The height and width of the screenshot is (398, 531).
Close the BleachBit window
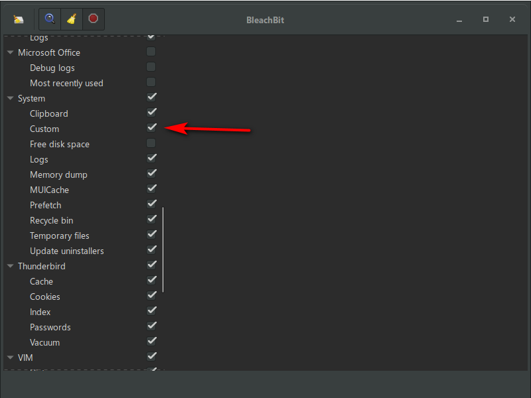[512, 20]
